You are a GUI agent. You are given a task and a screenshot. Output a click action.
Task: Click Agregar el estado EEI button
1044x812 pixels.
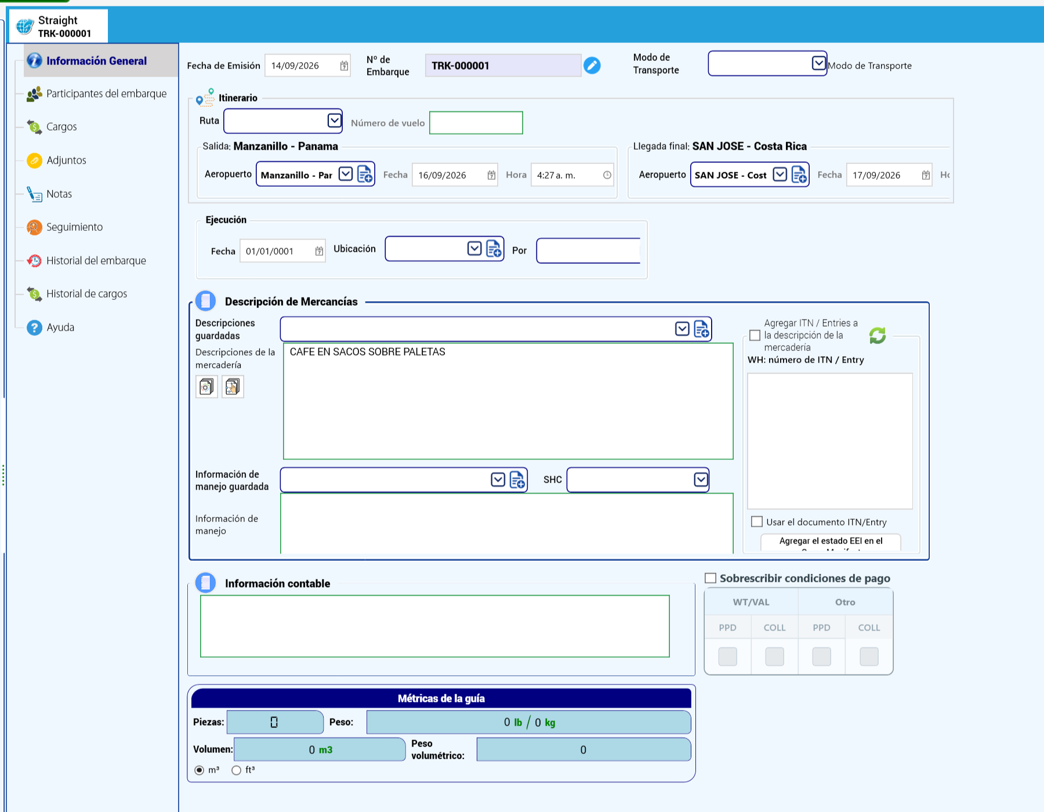831,542
